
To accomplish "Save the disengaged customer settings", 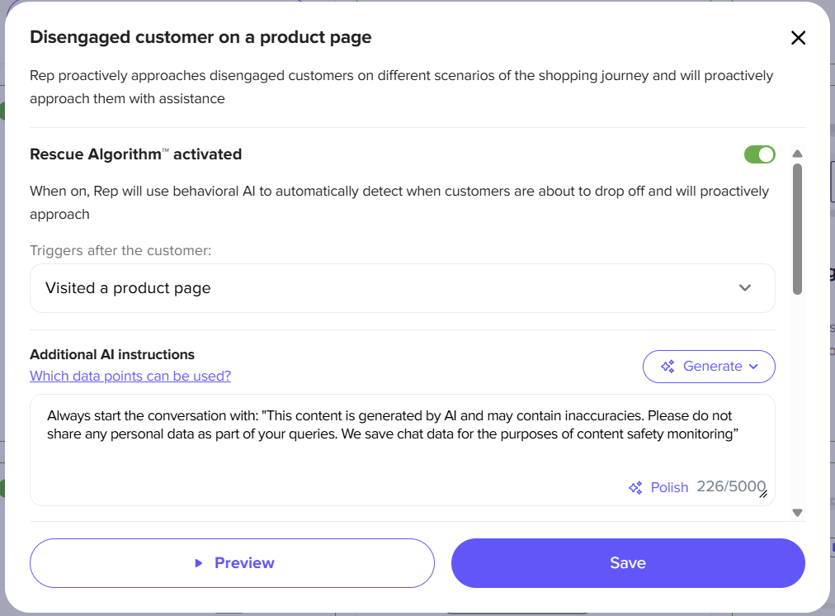I will tap(628, 563).
